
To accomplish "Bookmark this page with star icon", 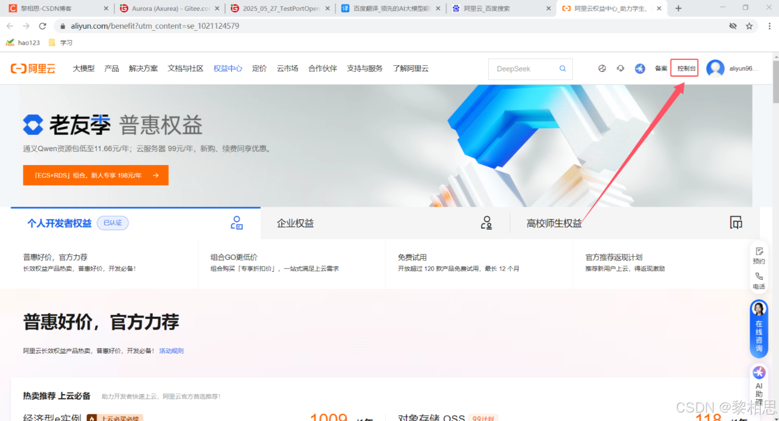I will (x=749, y=26).
